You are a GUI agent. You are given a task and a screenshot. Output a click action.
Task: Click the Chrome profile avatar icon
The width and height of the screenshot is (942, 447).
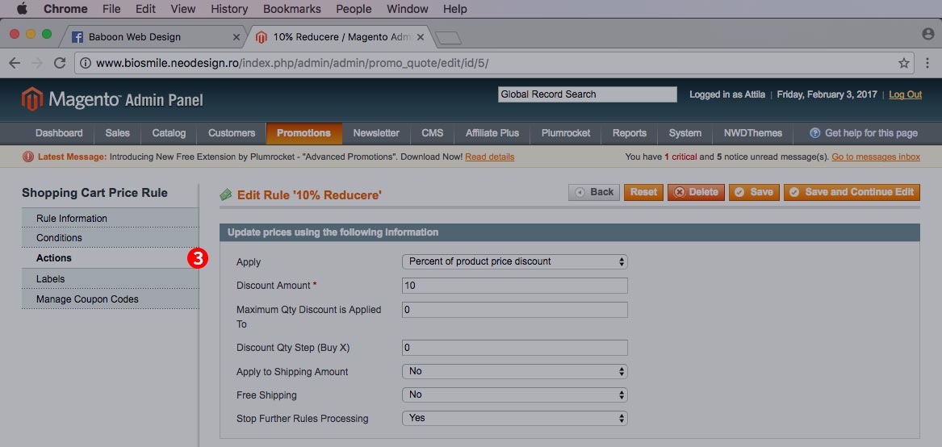tap(928, 34)
